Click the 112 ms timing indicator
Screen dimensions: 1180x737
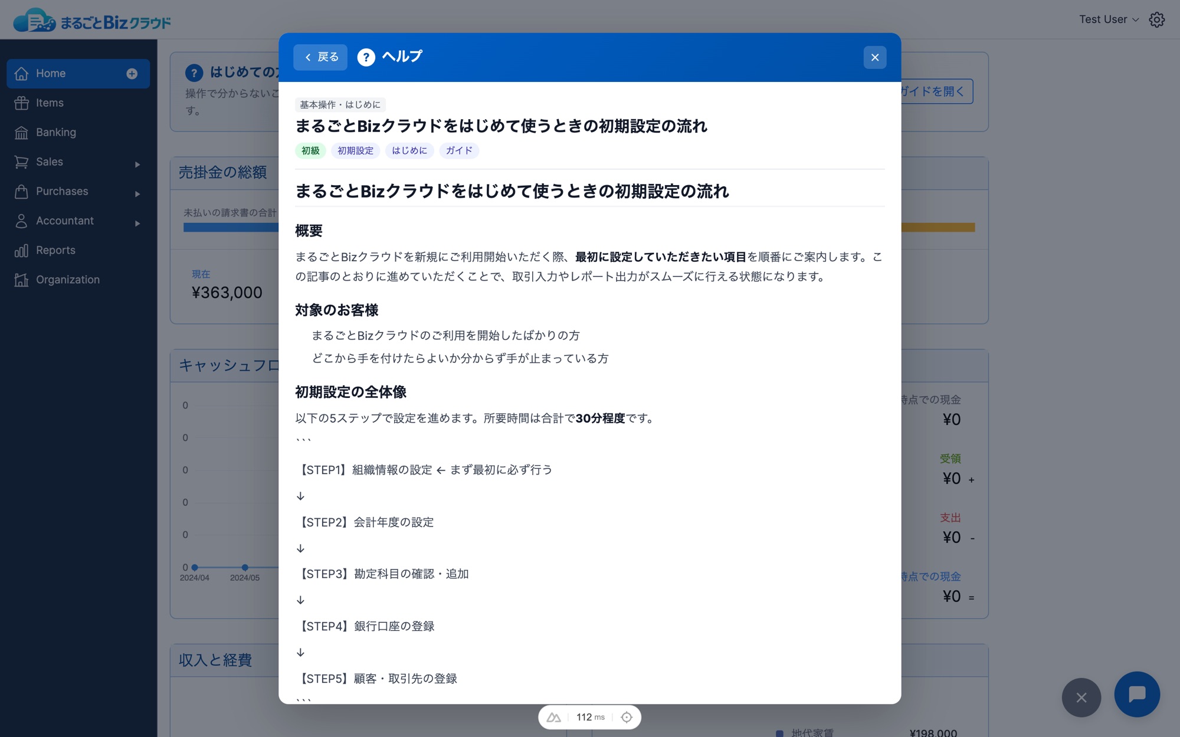591,718
